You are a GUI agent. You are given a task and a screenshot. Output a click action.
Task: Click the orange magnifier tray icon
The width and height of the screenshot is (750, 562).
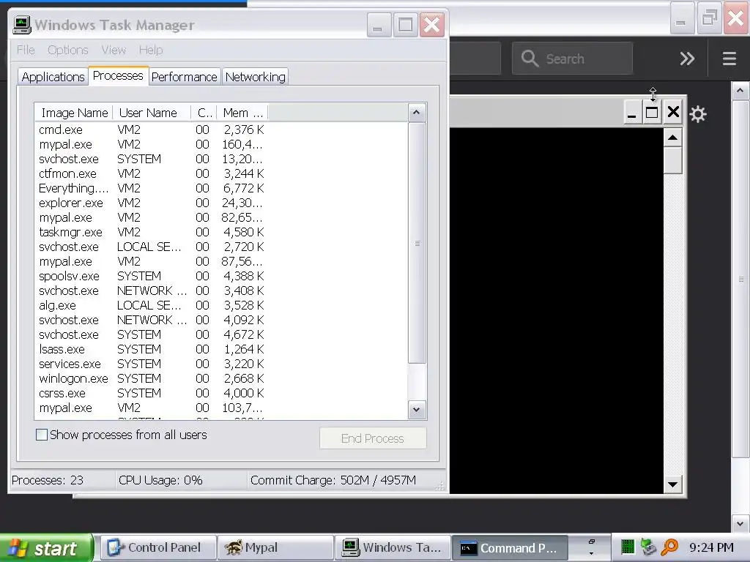coord(669,547)
